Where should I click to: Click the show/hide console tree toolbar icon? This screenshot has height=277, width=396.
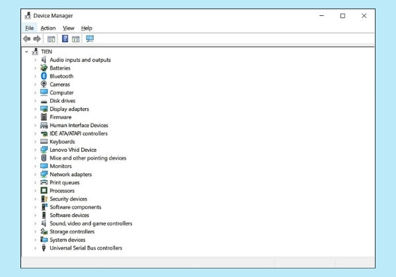coord(51,39)
